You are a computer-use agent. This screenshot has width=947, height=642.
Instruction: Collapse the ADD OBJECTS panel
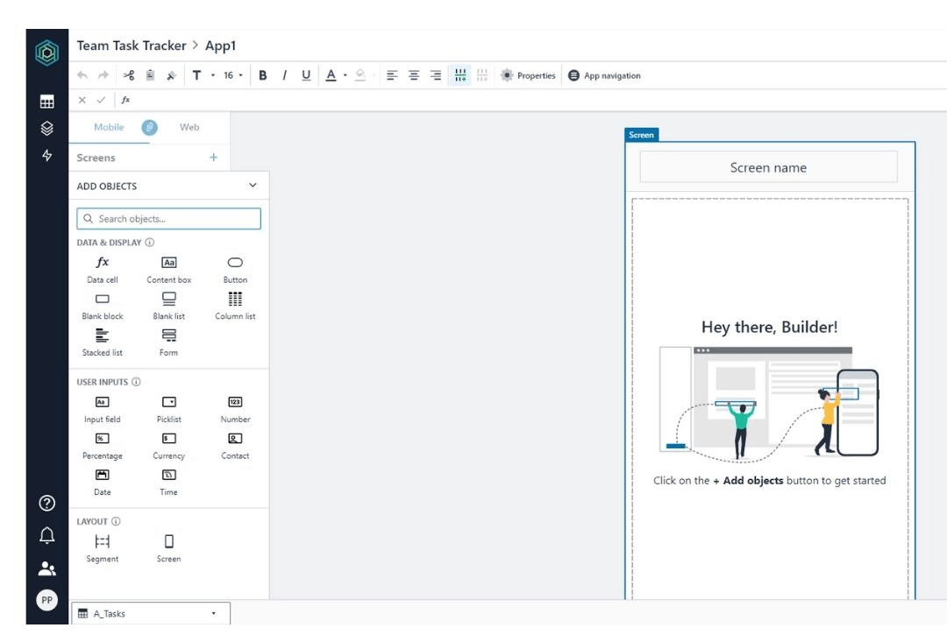coord(253,185)
